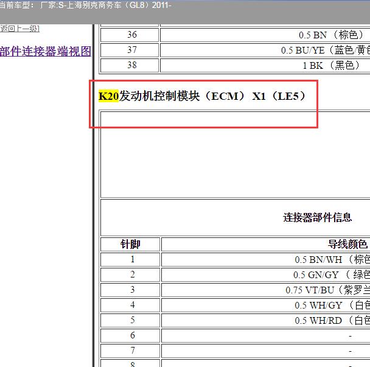Select pin 6 row number
This screenshot has width=370, height=367.
click(130, 335)
